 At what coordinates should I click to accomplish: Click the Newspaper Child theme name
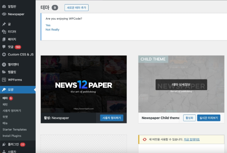tap(160, 118)
